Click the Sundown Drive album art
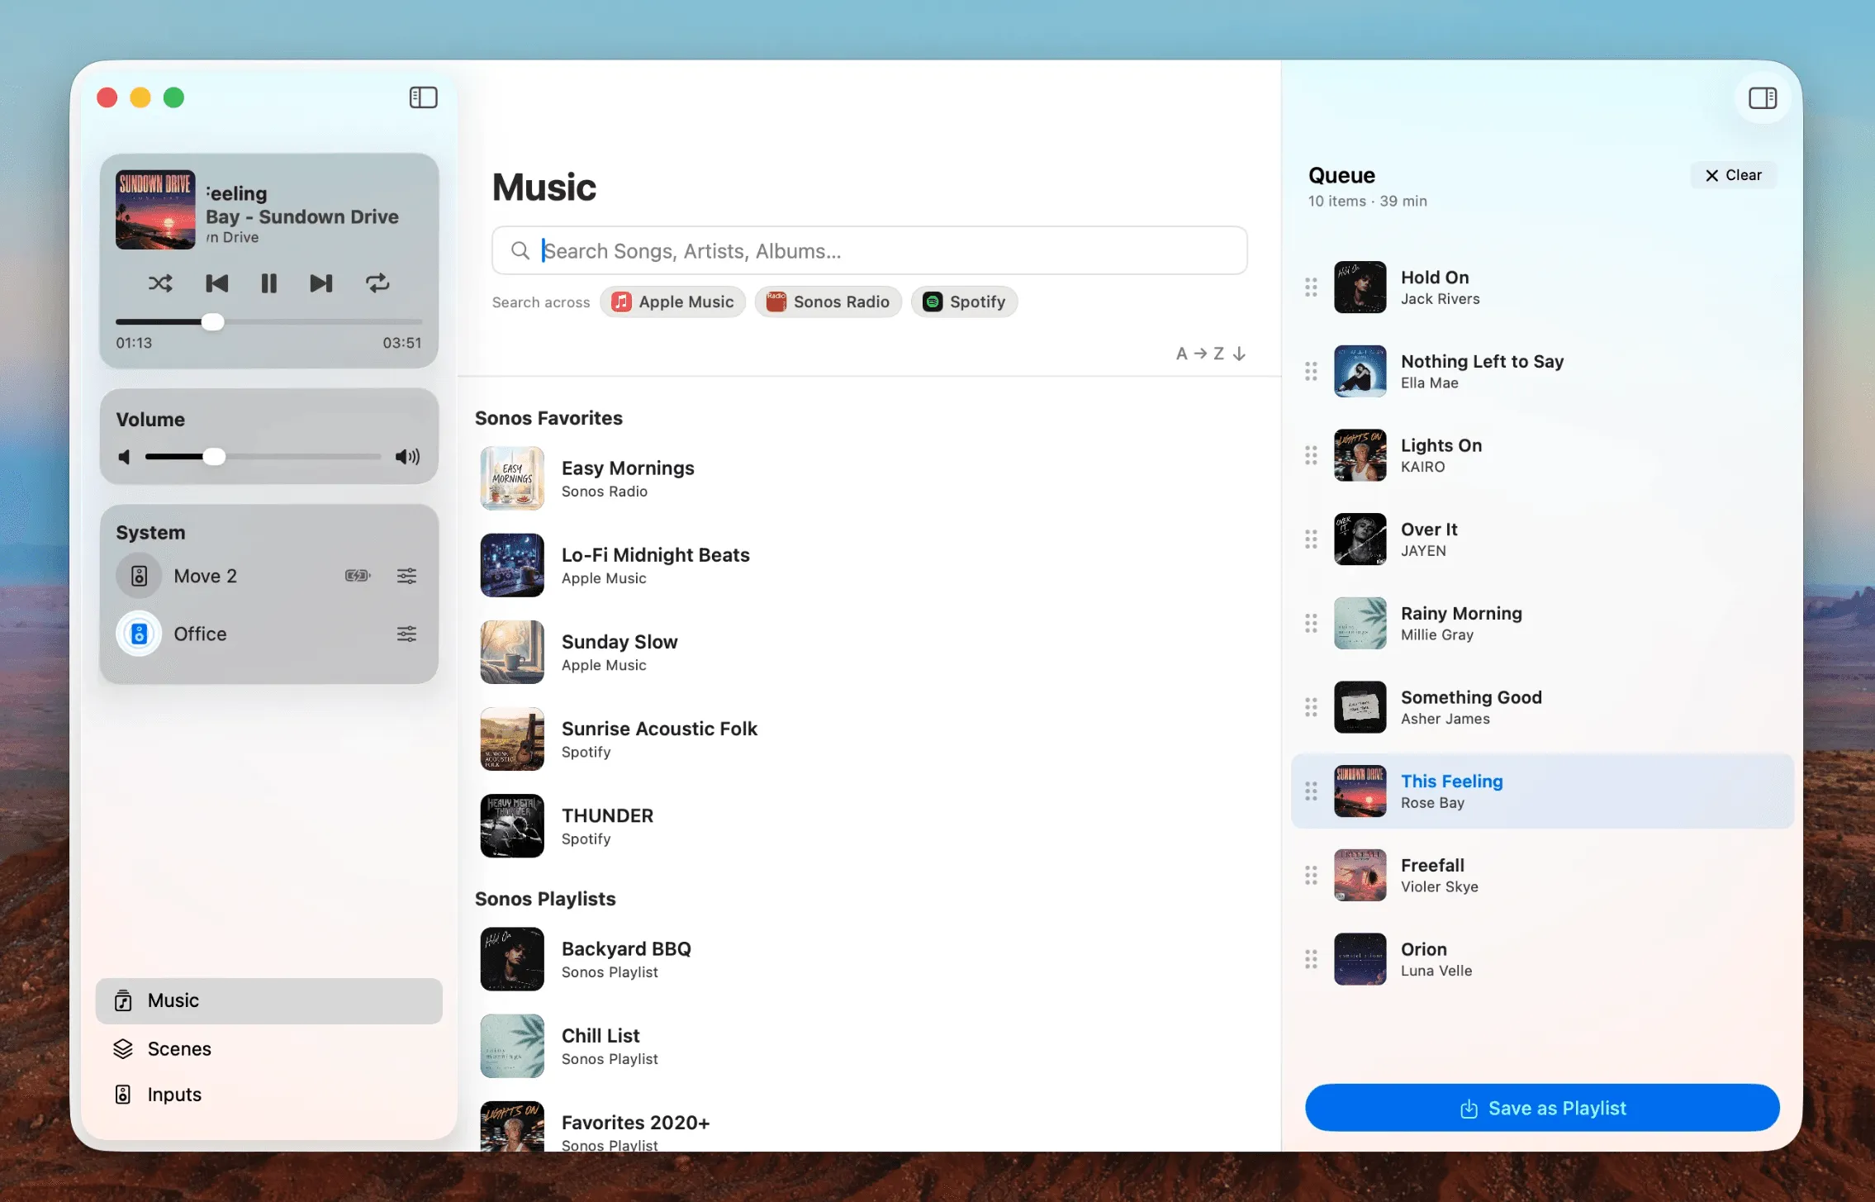Screen dimensions: 1875x1202 [x=155, y=210]
